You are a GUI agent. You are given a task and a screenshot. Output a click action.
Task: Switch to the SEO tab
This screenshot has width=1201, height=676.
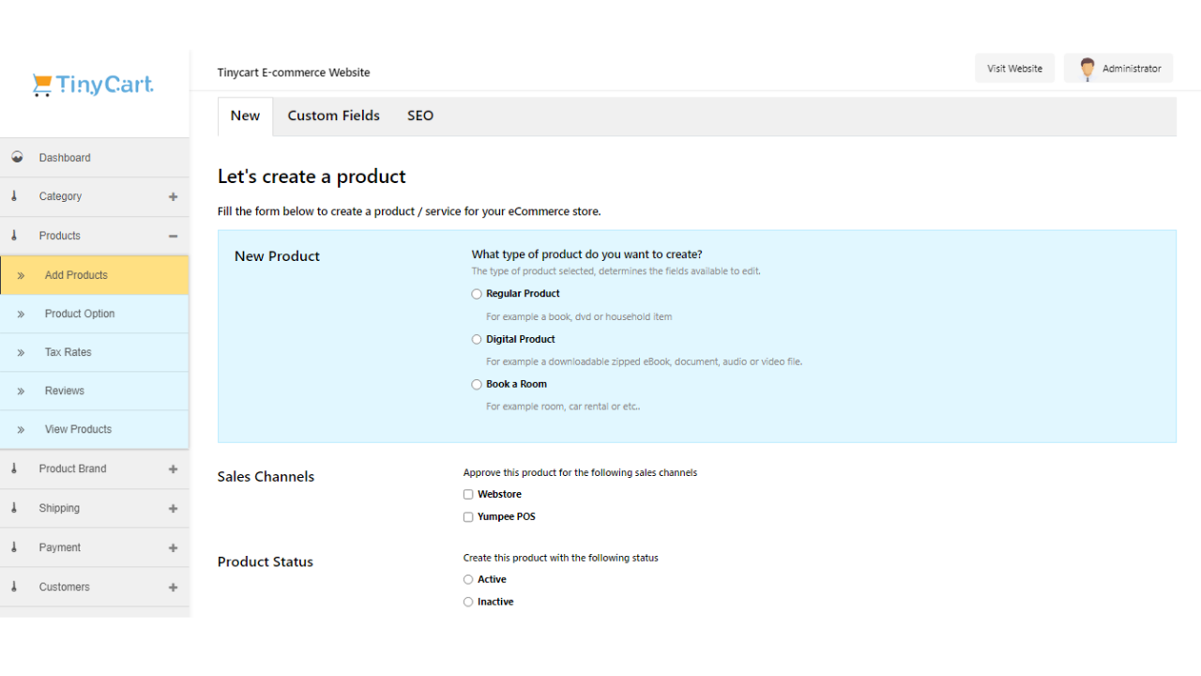coord(420,115)
